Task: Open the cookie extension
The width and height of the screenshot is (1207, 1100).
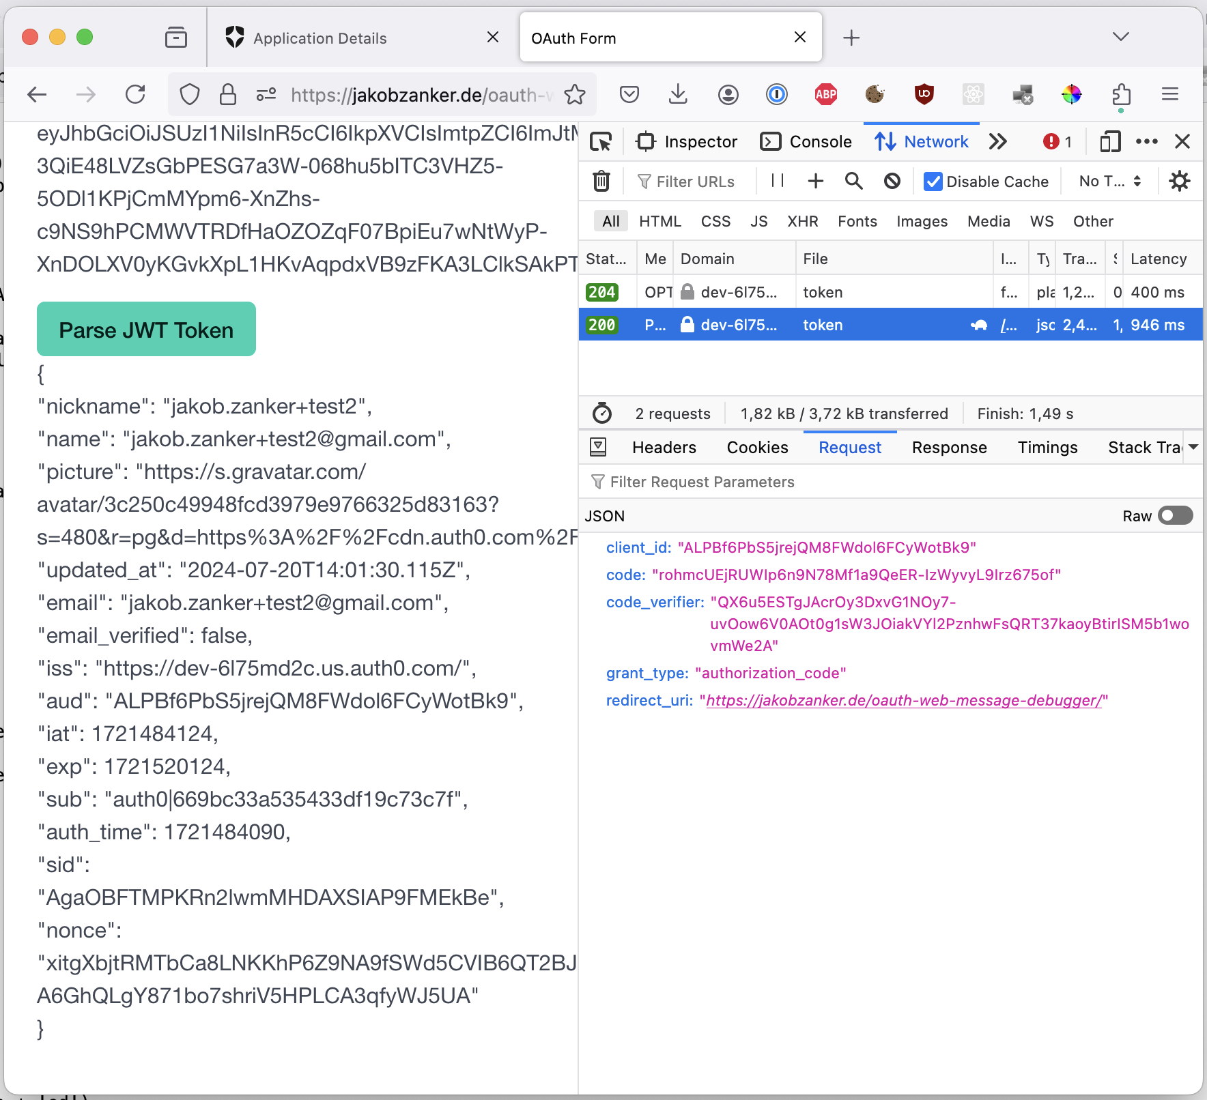Action: [875, 94]
